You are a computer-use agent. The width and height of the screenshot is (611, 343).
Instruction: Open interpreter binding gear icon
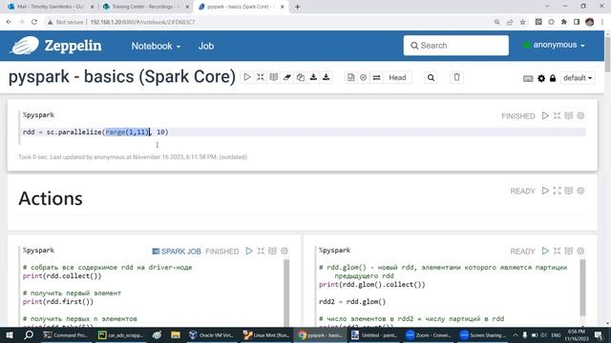coord(541,78)
